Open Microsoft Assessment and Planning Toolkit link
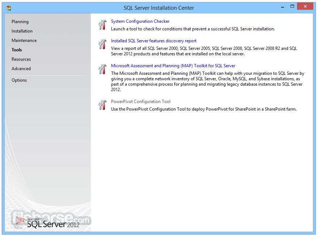 click(x=173, y=66)
